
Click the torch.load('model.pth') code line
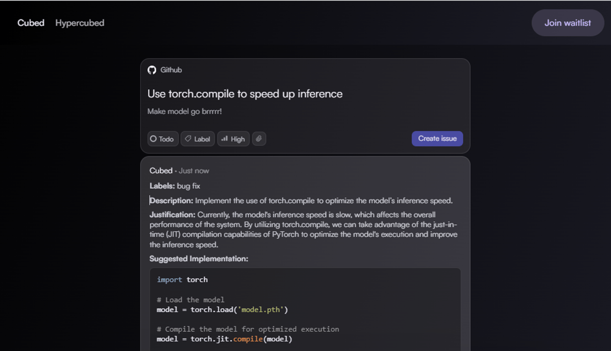pos(222,310)
